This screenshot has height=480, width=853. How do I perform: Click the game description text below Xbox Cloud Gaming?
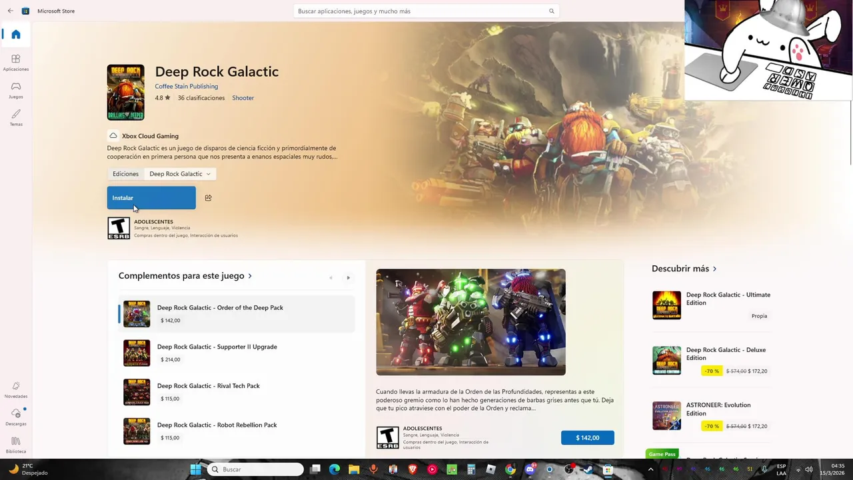[x=223, y=153]
